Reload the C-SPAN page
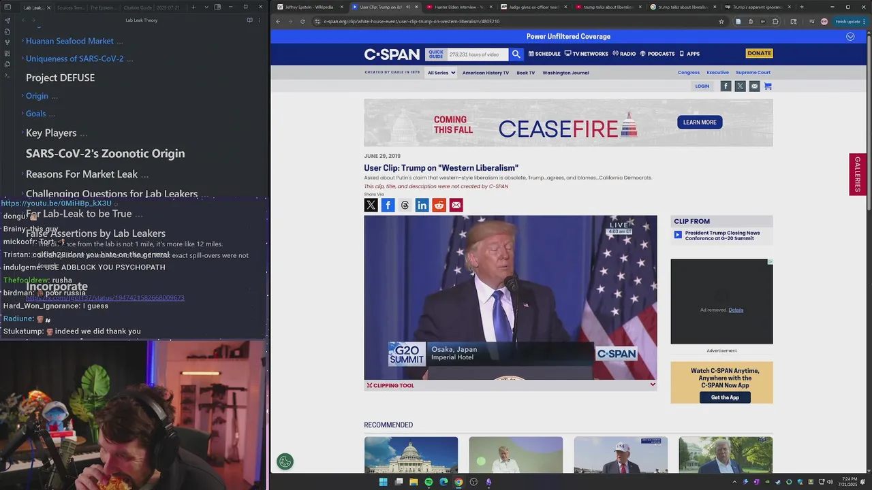The height and width of the screenshot is (490, 872). click(x=302, y=21)
